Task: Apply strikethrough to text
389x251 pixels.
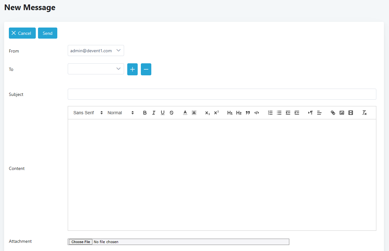Action: click(171, 113)
